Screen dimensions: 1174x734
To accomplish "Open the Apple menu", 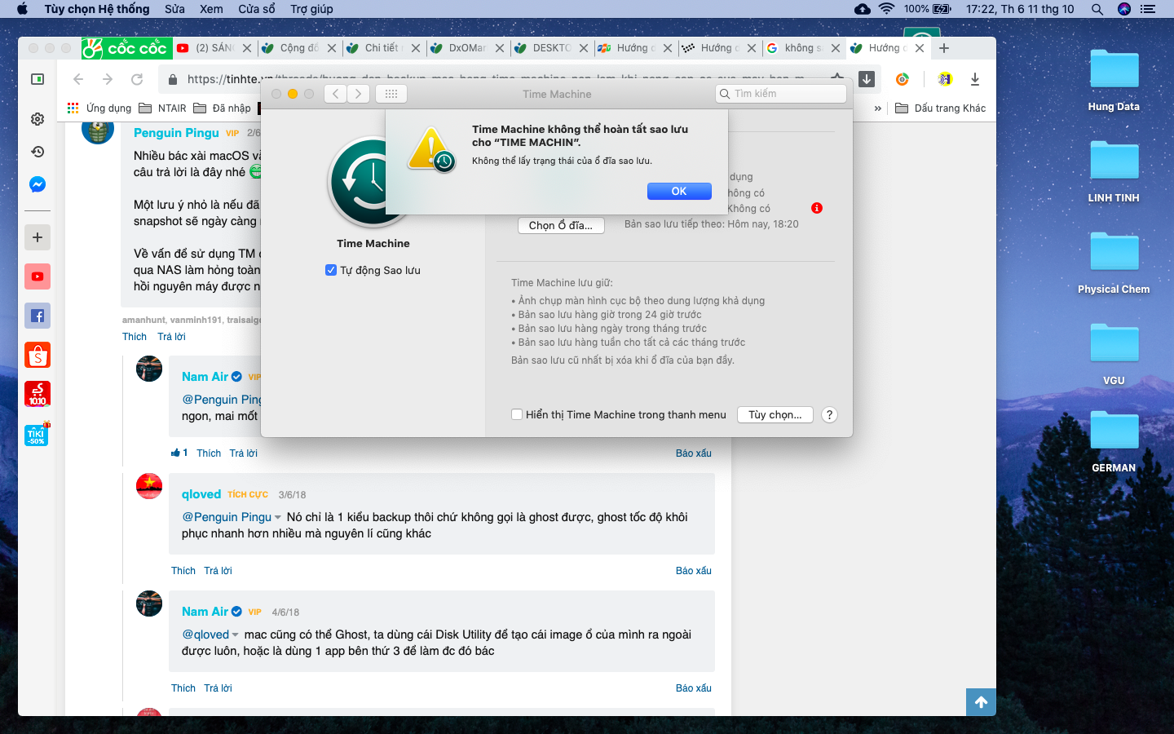I will pos(22,9).
